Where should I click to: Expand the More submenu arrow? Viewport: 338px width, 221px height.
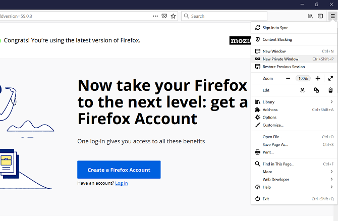point(331,172)
